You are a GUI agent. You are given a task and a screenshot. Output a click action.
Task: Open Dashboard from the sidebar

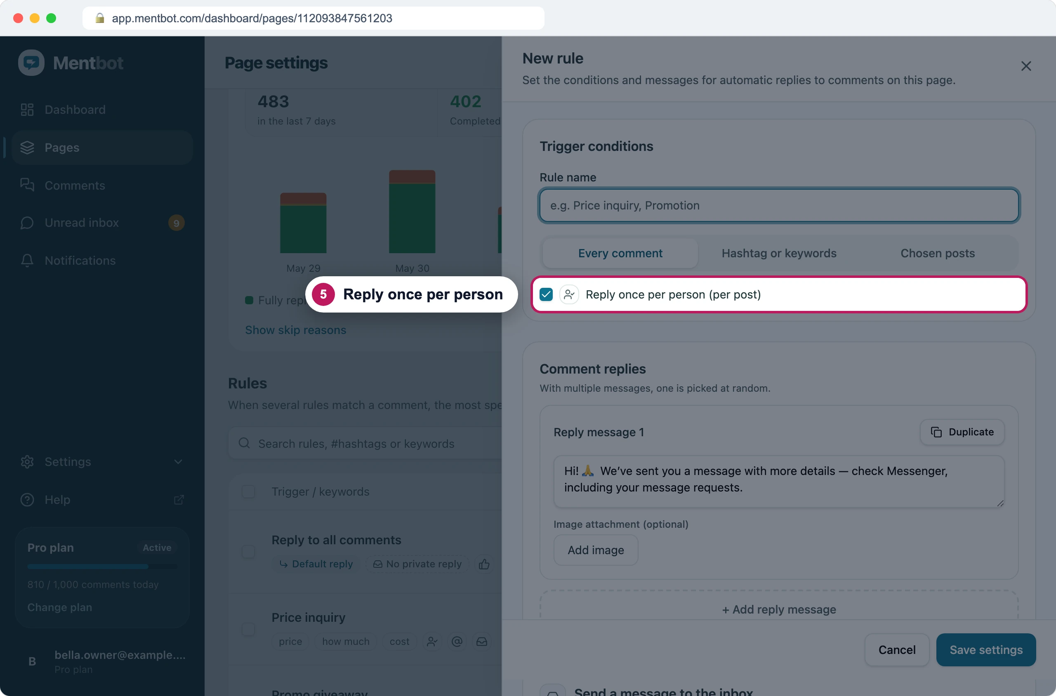(x=102, y=110)
